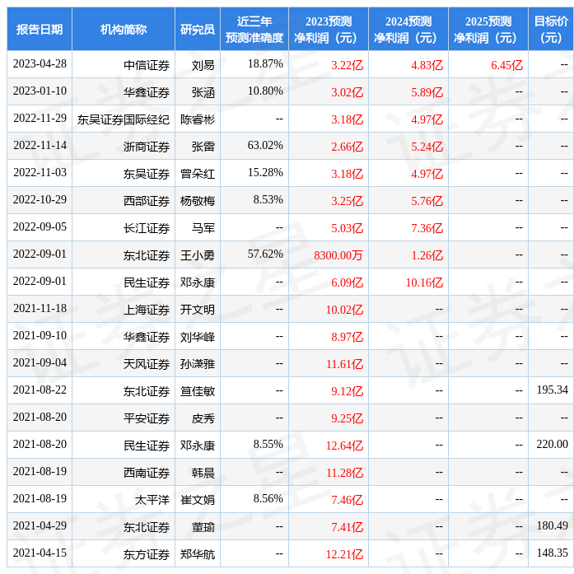Click the 近三年预测准确度 column header
The height and width of the screenshot is (574, 574).
click(x=254, y=29)
